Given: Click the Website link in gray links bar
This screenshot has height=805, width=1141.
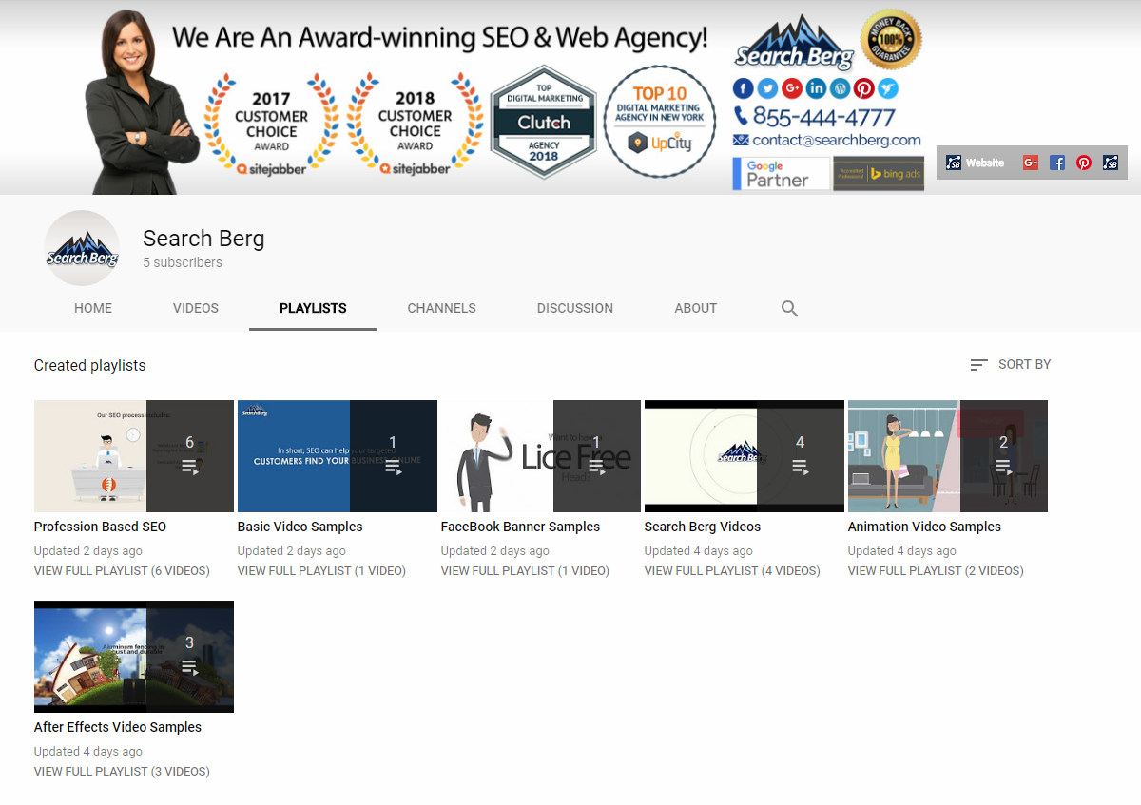Looking at the screenshot, I should (x=975, y=163).
